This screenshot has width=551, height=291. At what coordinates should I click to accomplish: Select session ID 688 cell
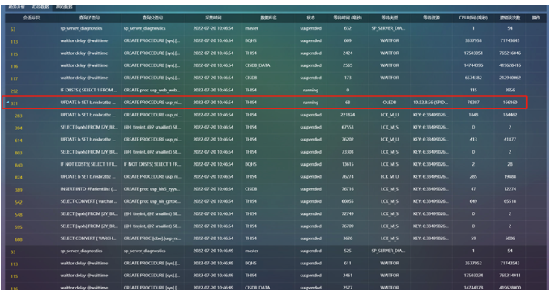[x=19, y=239]
